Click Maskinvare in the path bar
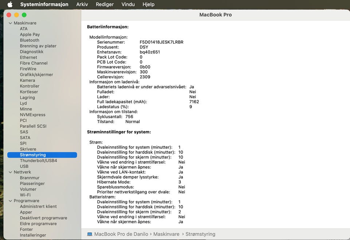The image size is (350, 240). click(166, 234)
